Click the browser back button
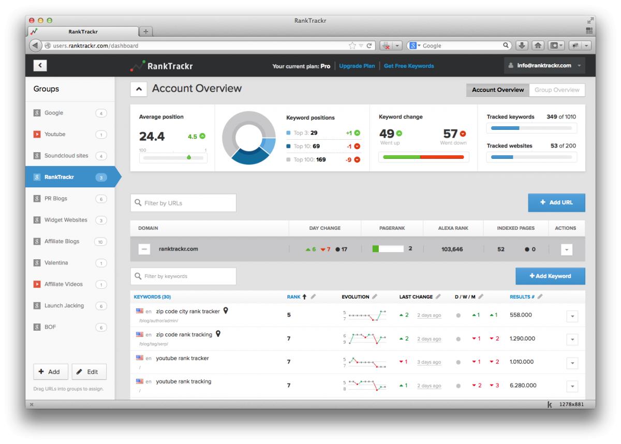 (35, 46)
